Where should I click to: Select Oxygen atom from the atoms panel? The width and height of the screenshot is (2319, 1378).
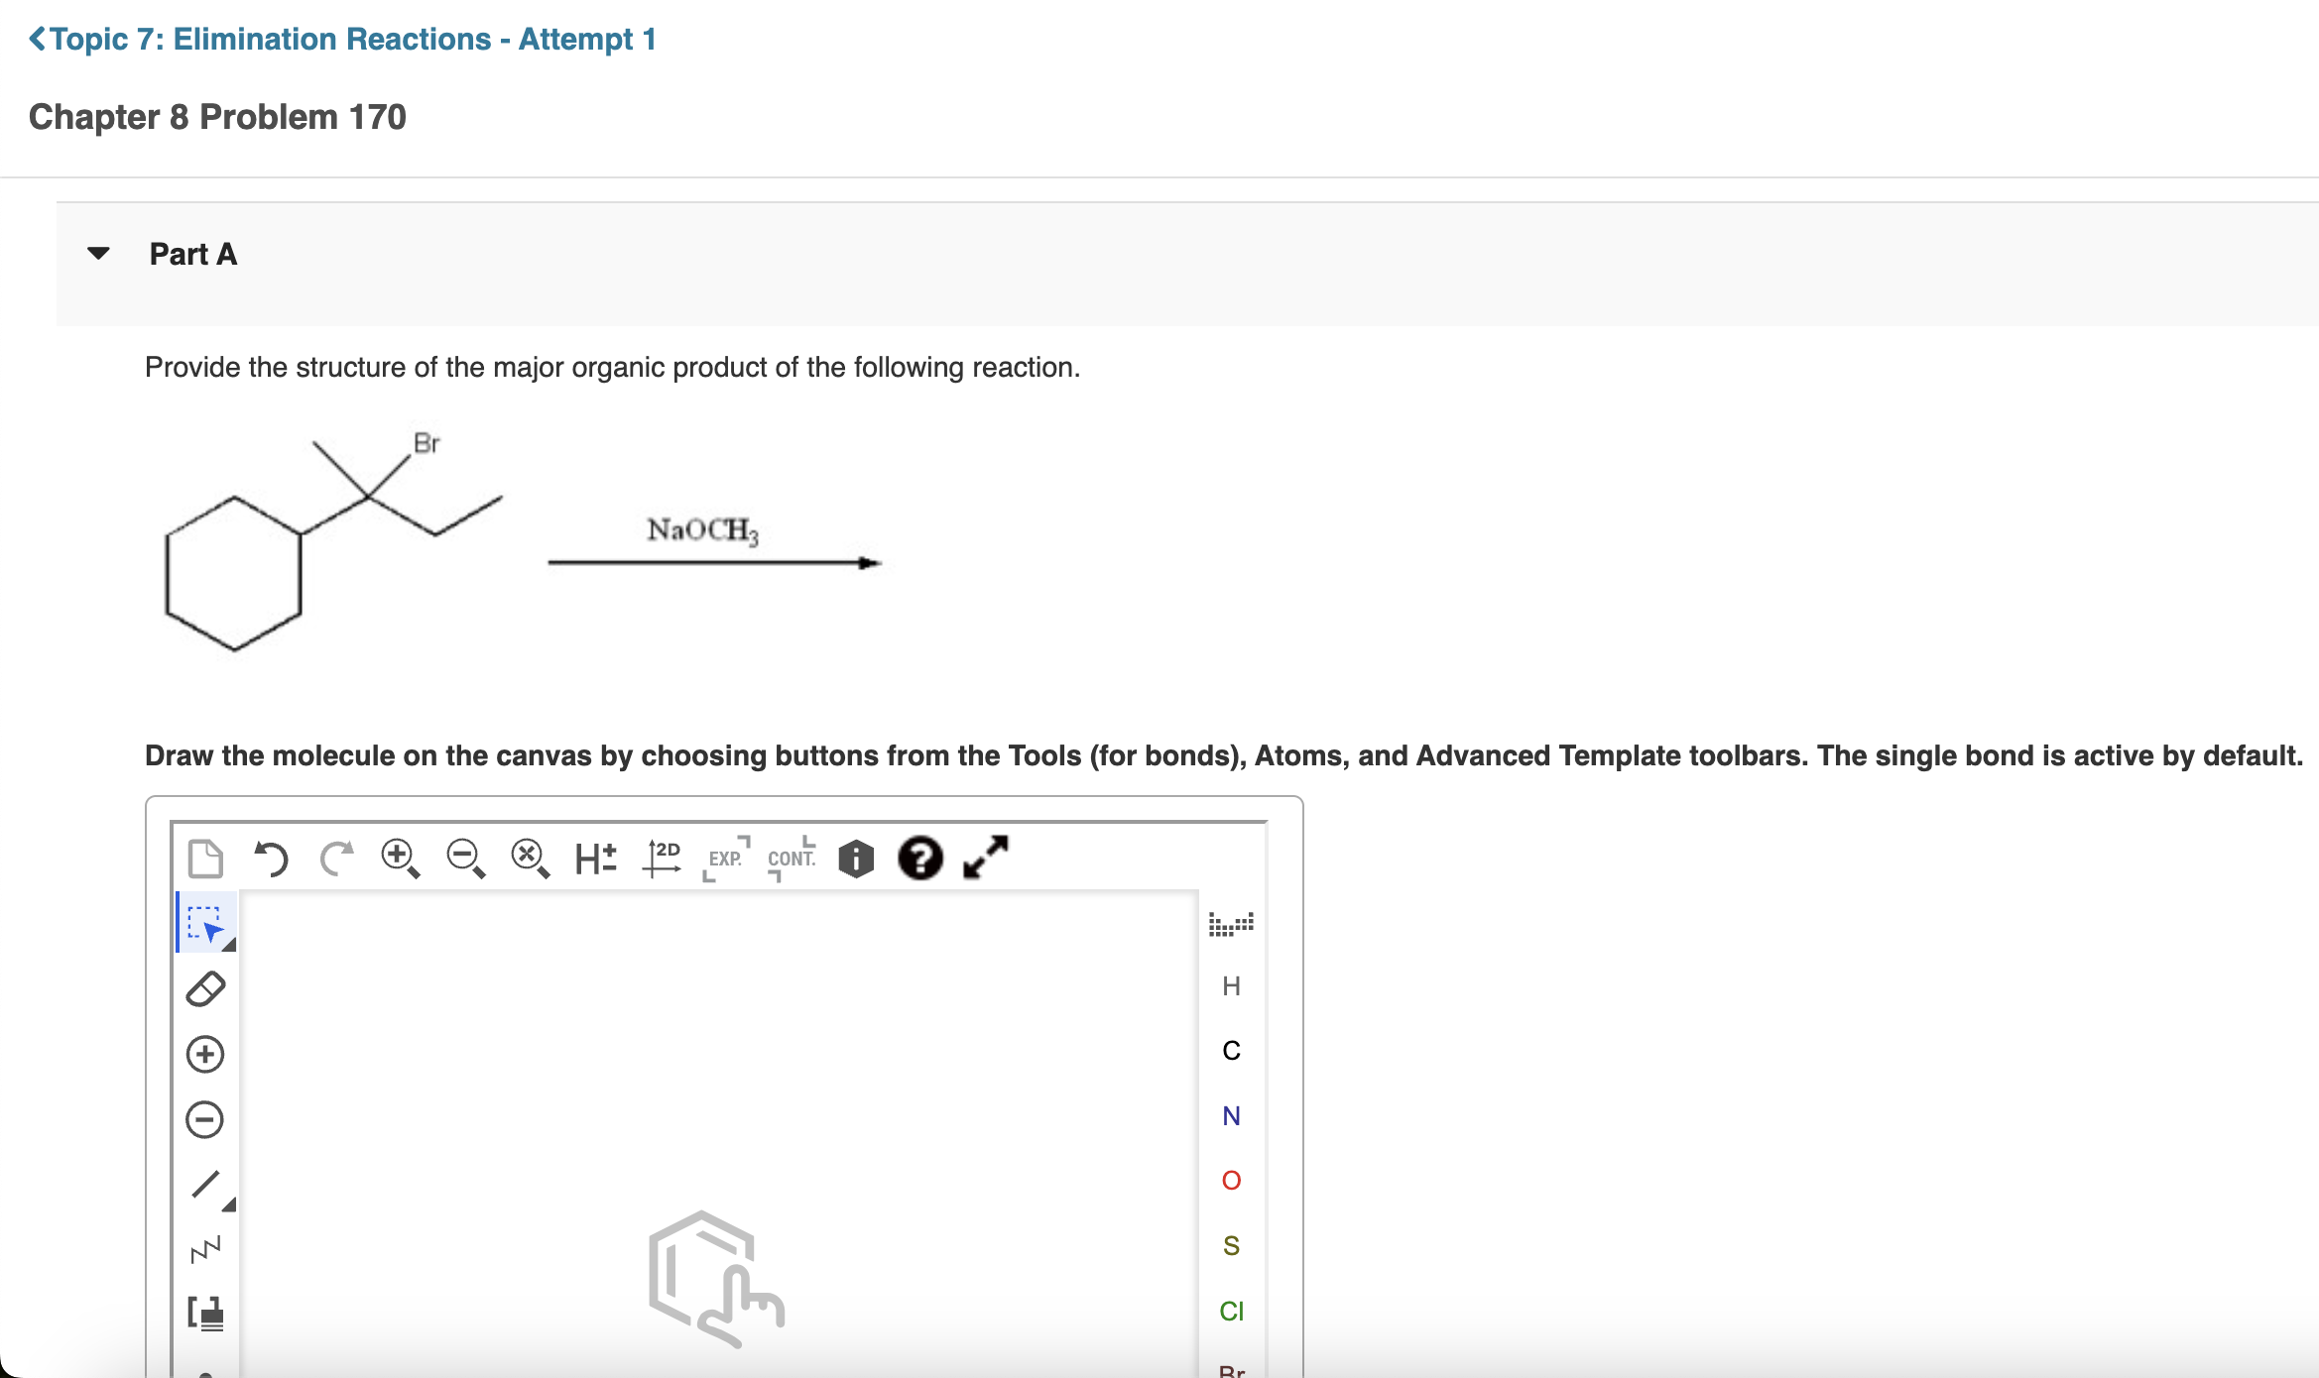(x=1230, y=1180)
